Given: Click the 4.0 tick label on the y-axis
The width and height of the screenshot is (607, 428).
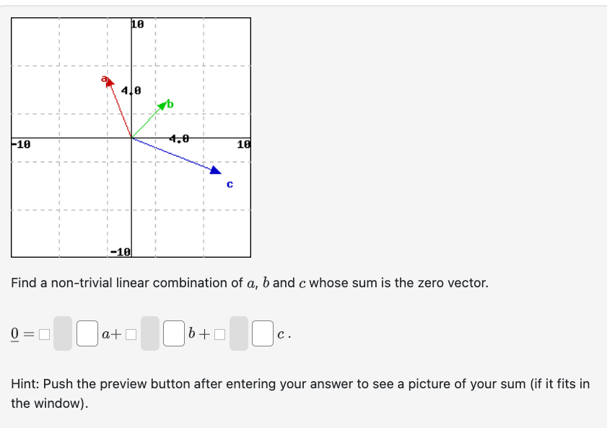Looking at the screenshot, I should (x=130, y=90).
